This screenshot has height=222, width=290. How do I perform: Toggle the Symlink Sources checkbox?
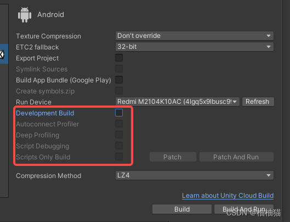(x=119, y=69)
